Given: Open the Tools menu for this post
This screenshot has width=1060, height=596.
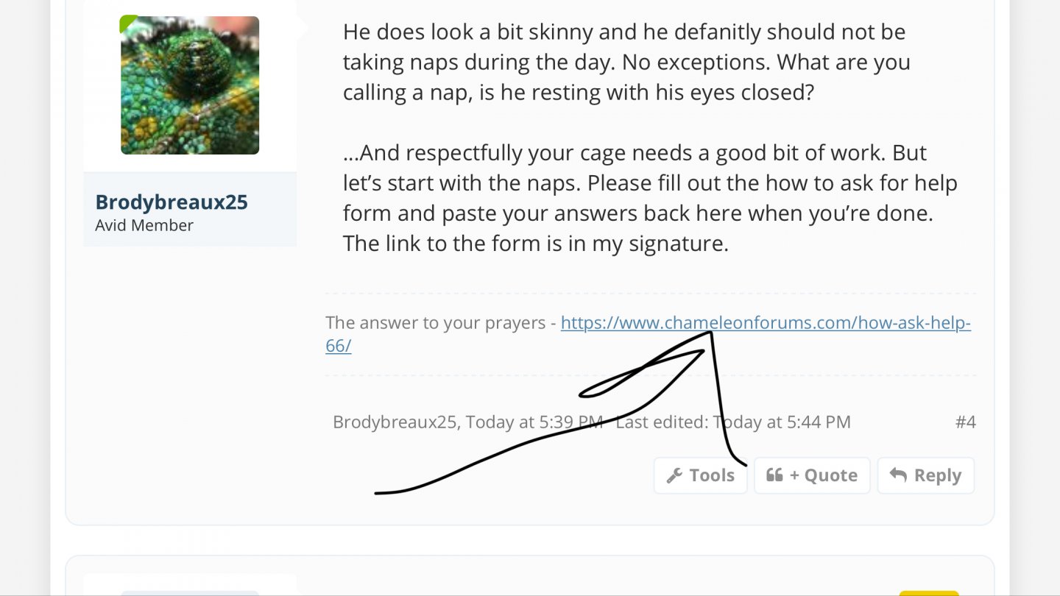Looking at the screenshot, I should click(700, 475).
